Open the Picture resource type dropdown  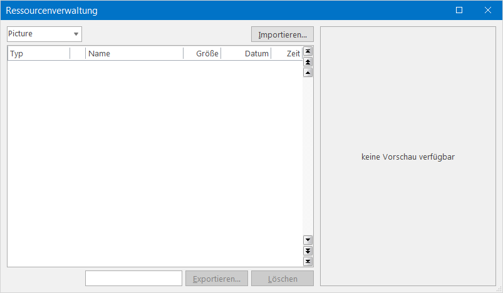tap(44, 34)
